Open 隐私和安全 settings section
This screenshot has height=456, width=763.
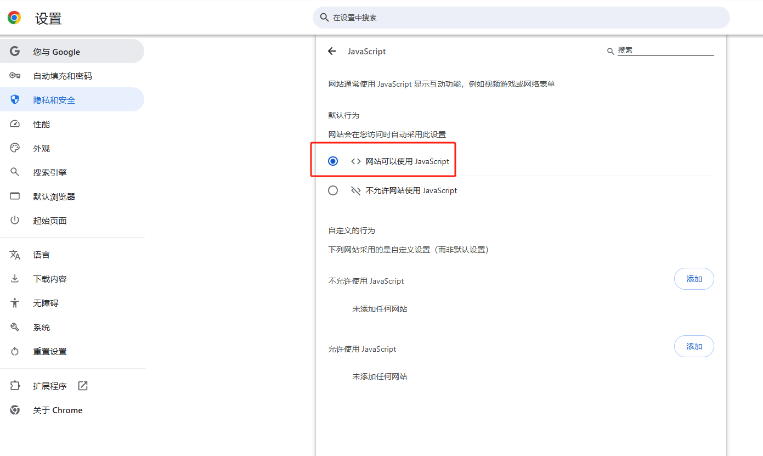(x=72, y=100)
